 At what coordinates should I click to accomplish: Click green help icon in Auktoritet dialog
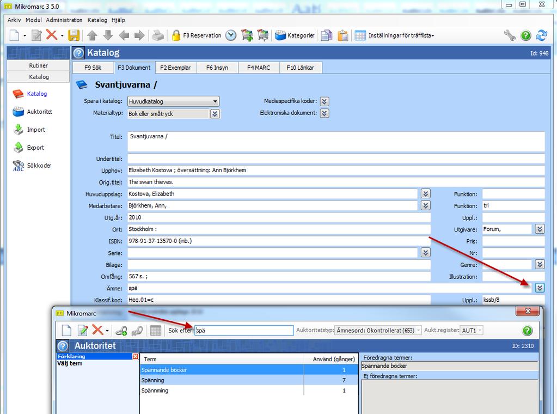click(x=528, y=331)
